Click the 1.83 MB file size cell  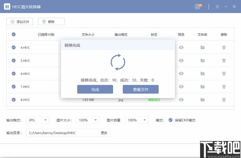pyautogui.click(x=88, y=100)
